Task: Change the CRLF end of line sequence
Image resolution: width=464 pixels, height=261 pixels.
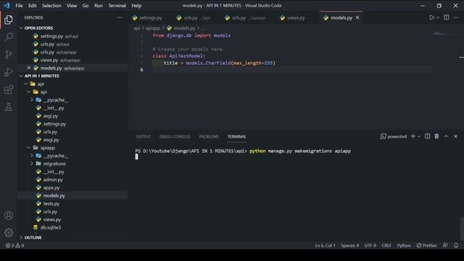Action: tap(386, 245)
